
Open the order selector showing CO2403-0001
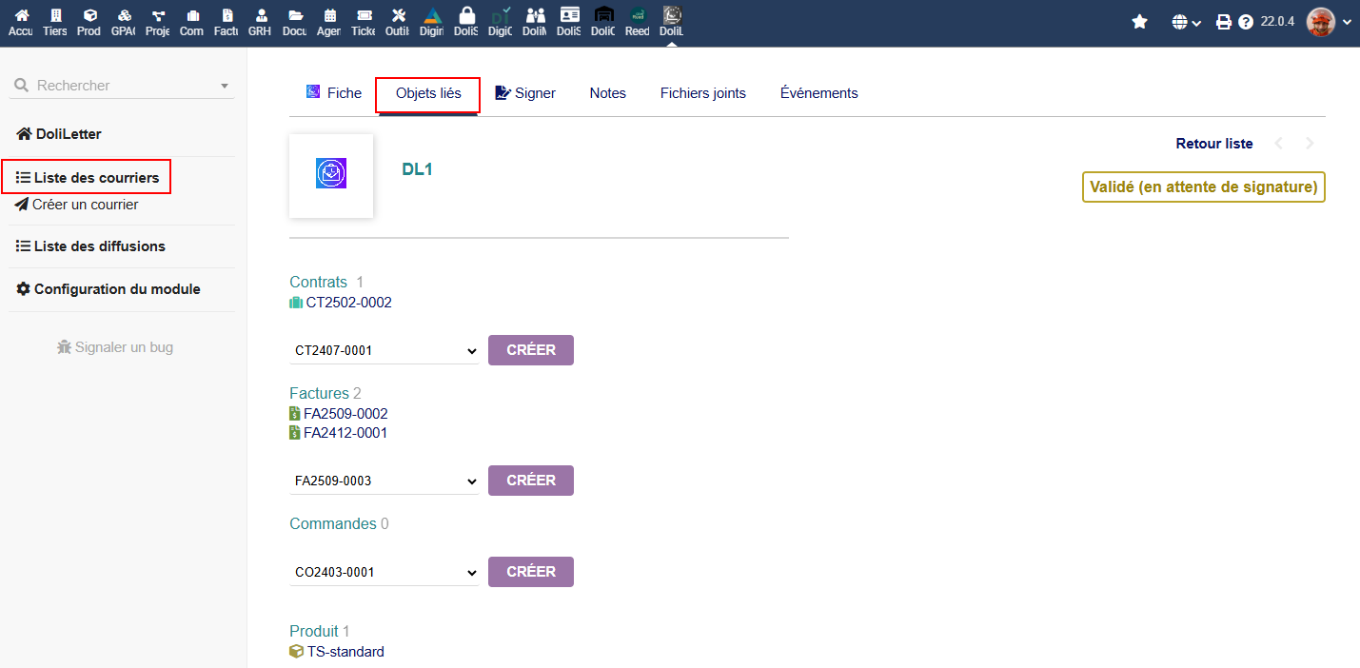pyautogui.click(x=384, y=572)
